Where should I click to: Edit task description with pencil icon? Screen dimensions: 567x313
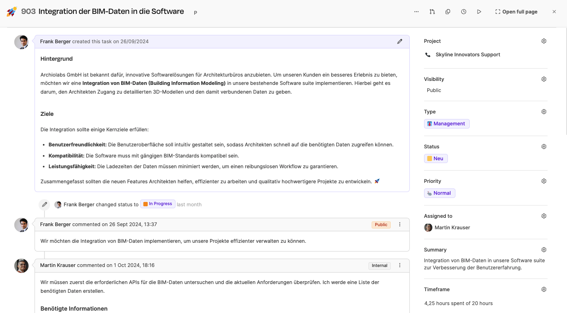click(x=400, y=41)
